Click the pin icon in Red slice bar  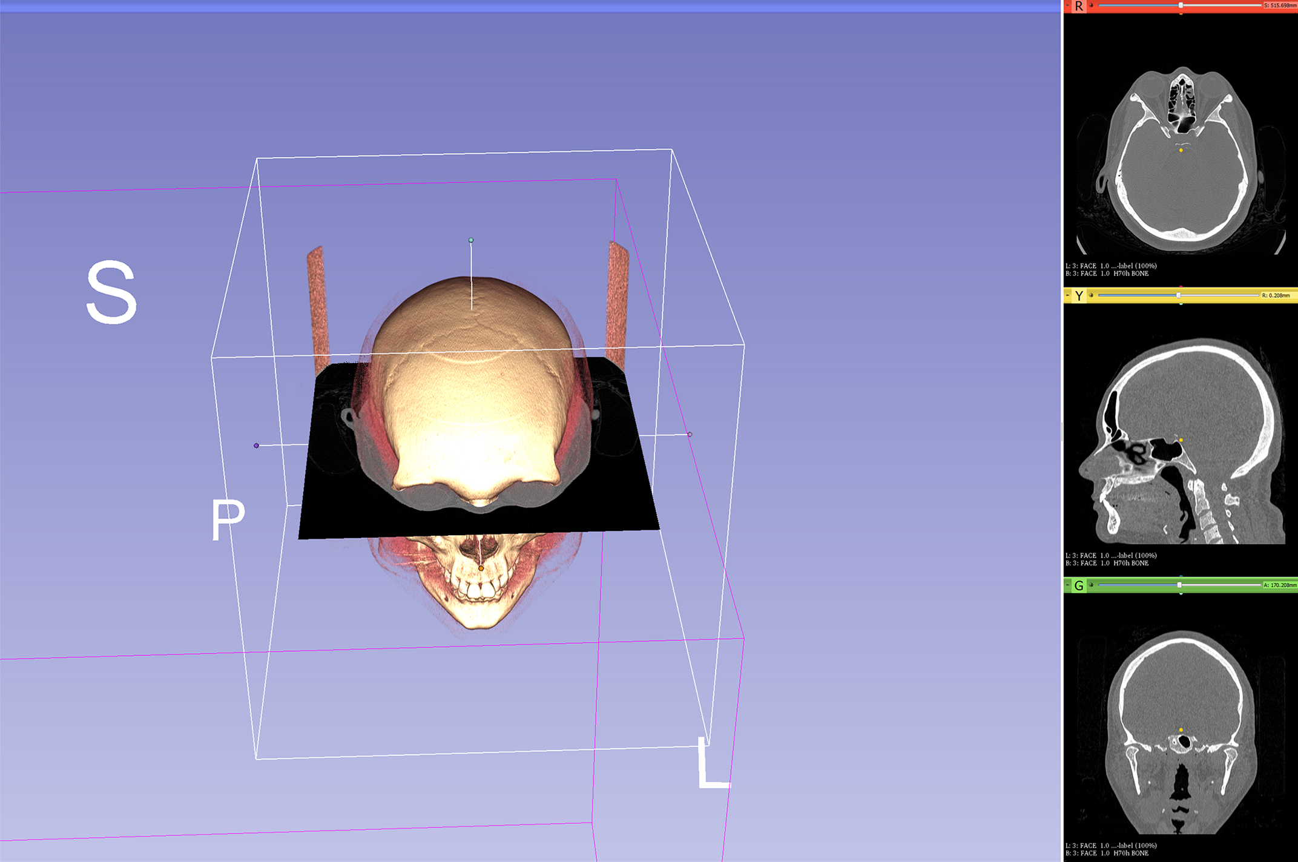pos(1068,5)
